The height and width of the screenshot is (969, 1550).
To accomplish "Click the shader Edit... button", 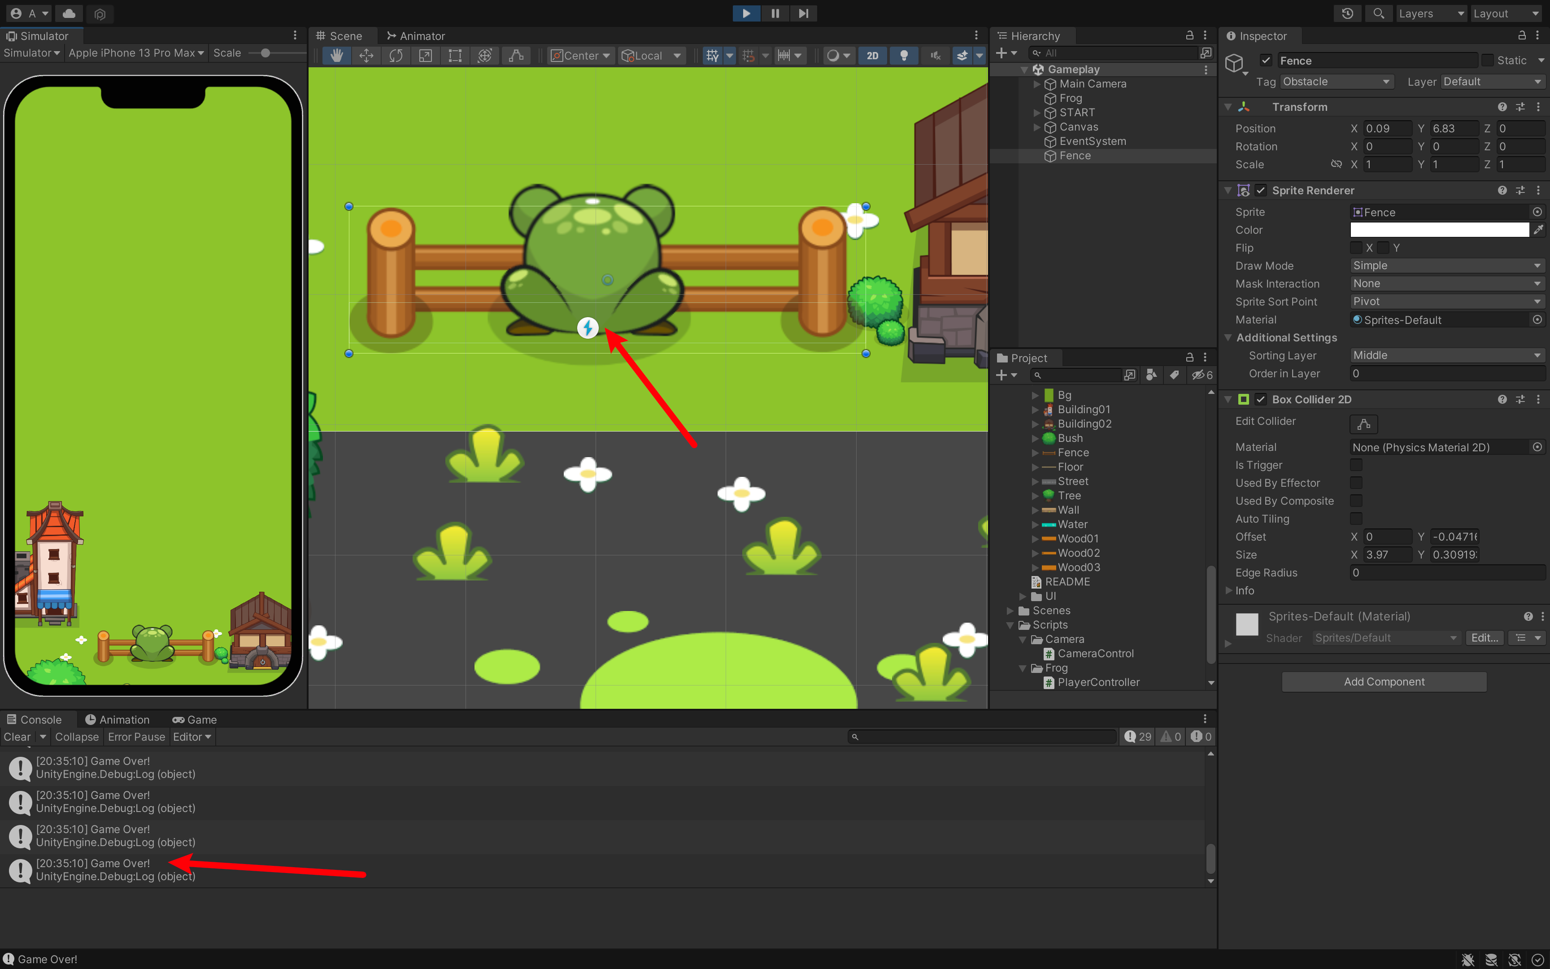I will click(1484, 637).
